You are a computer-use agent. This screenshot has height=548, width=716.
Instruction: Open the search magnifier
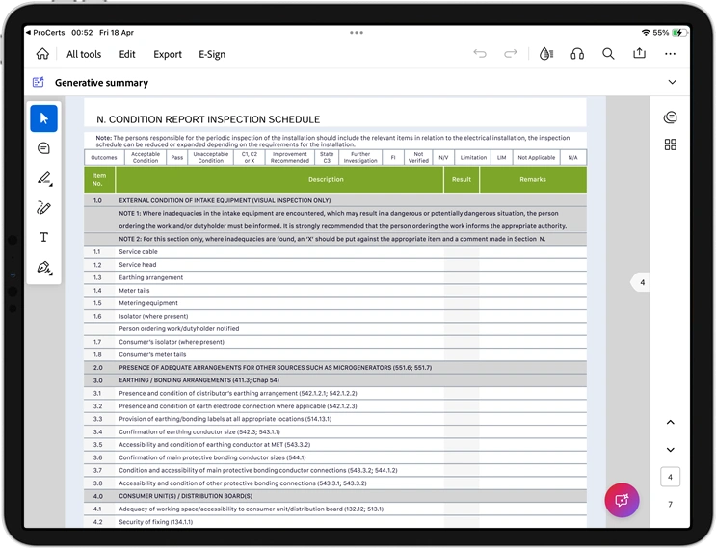(608, 54)
